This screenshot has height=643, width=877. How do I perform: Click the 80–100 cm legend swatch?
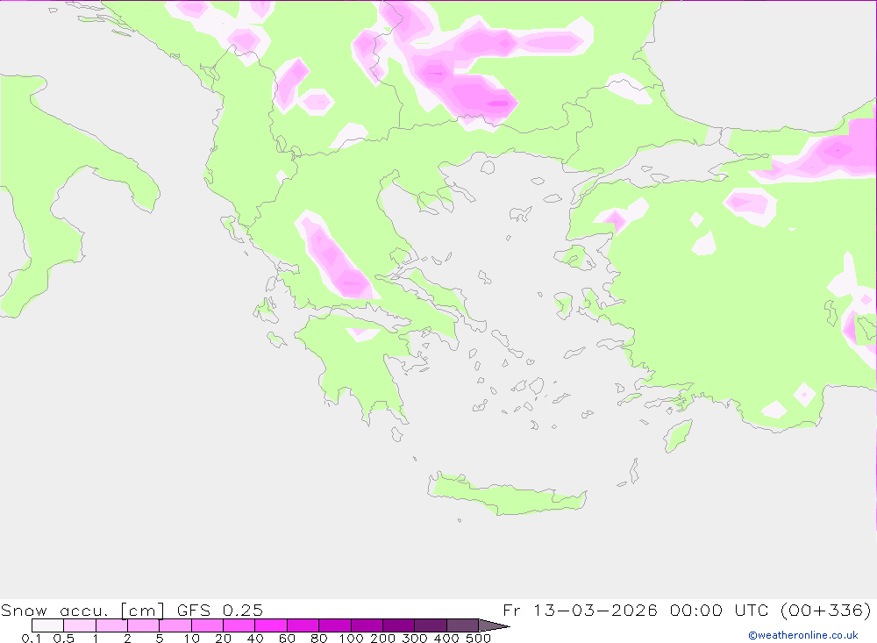click(x=335, y=625)
